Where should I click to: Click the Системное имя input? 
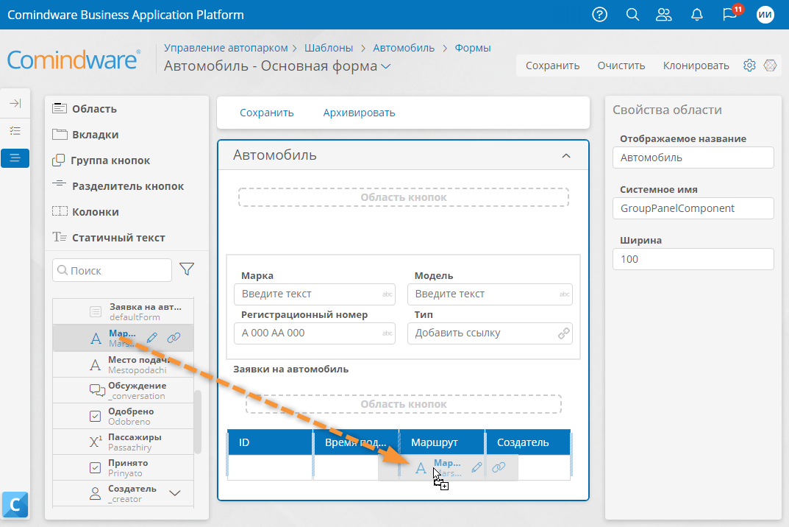[x=693, y=208]
